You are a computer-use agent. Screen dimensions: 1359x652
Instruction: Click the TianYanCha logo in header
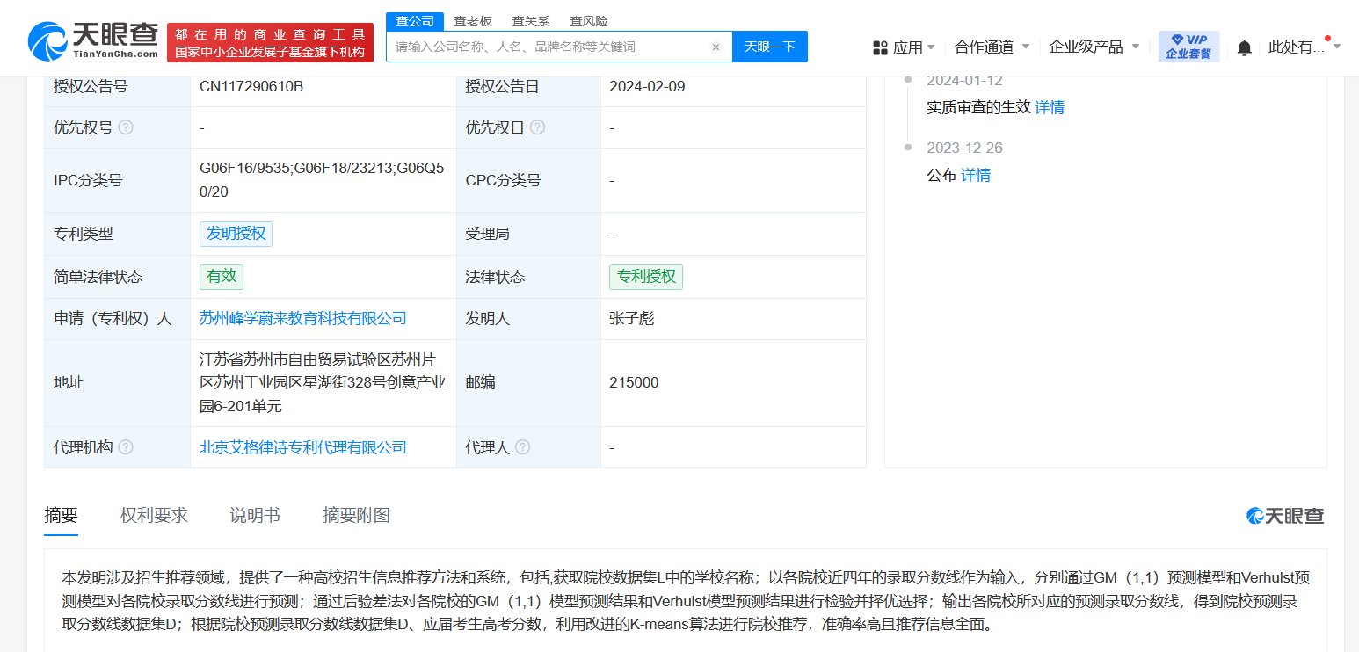(93, 41)
